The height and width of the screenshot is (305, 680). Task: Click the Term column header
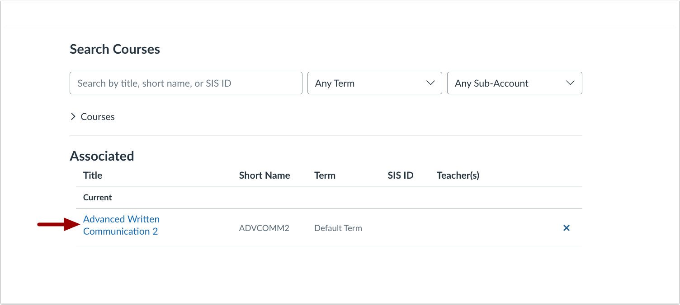[325, 175]
